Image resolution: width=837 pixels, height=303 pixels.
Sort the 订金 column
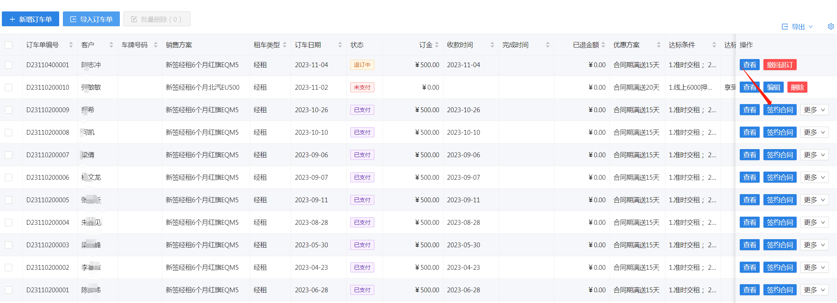pyautogui.click(x=437, y=45)
